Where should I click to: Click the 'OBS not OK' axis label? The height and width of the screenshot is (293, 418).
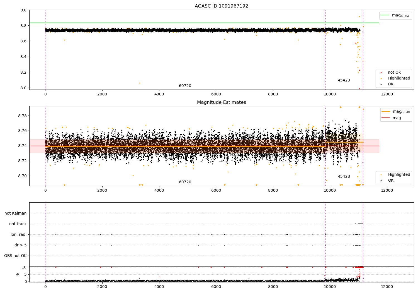(x=16, y=256)
